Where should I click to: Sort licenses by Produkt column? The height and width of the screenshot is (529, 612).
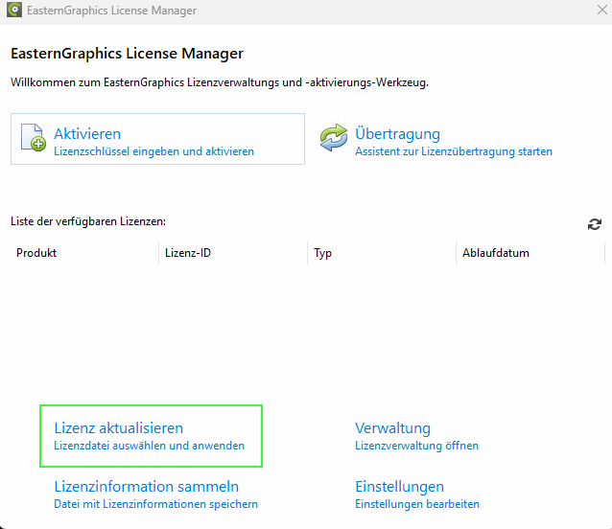pos(84,253)
